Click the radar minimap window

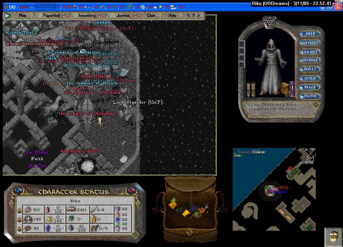tap(274, 189)
